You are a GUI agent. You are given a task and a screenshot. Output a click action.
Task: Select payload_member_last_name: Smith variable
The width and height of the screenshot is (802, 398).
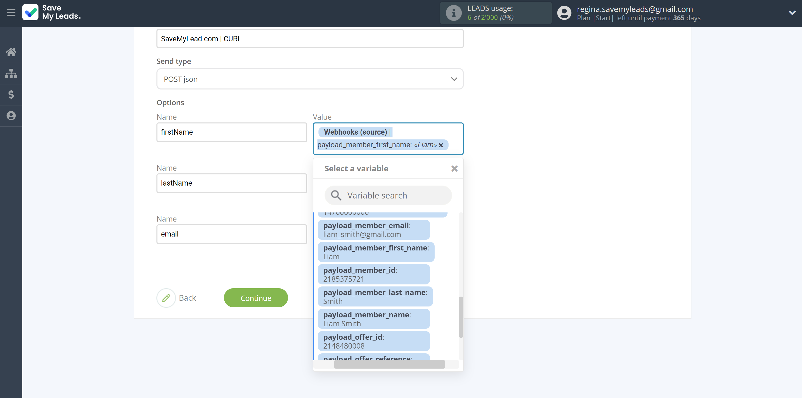point(376,297)
